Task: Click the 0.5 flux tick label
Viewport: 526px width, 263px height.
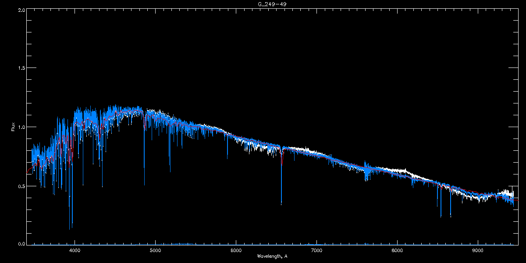Action: [21, 186]
